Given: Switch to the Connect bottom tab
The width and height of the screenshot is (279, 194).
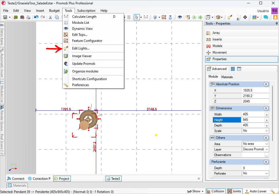Looking at the screenshot, I should 16,178.
